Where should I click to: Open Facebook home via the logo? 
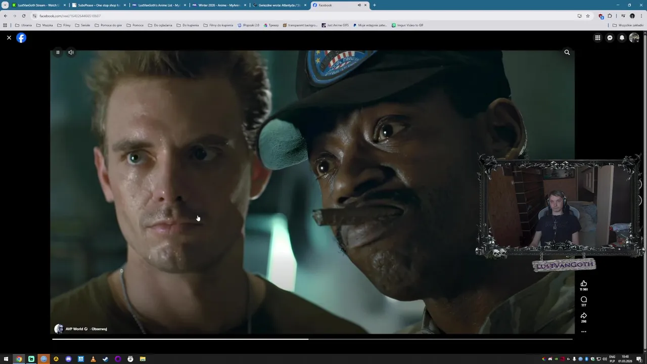tap(21, 38)
